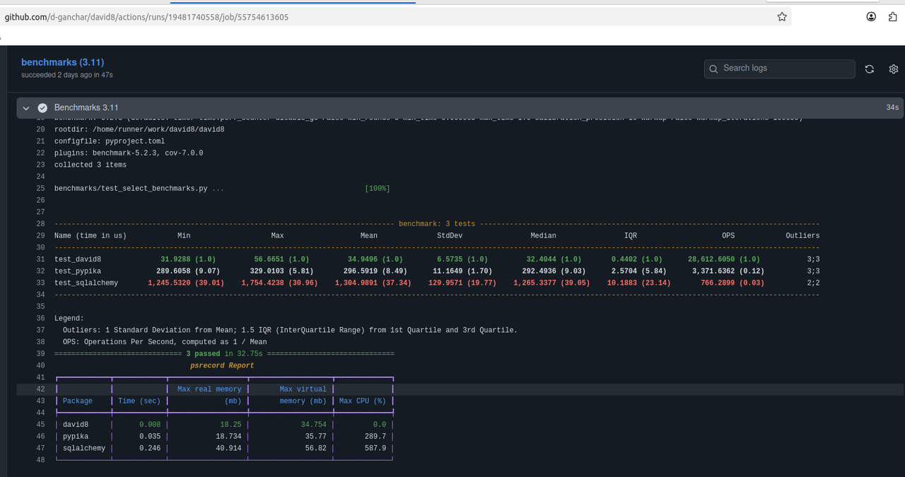
Task: Click the 34s step duration label
Action: click(x=892, y=108)
